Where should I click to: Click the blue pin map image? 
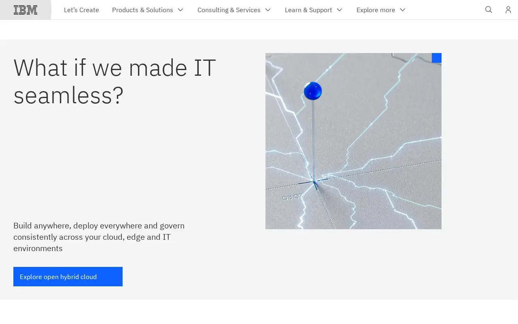(x=353, y=141)
